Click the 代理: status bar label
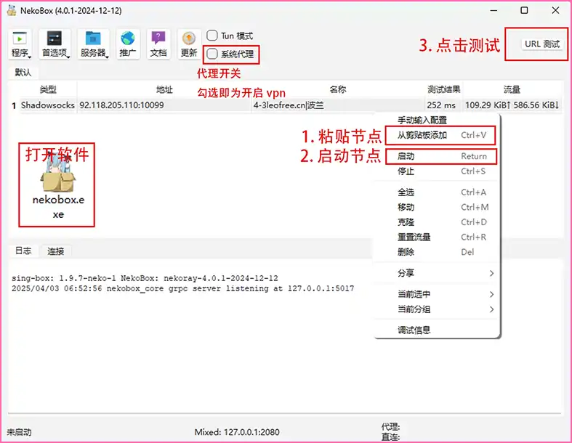The height and width of the screenshot is (443, 572). point(390,426)
